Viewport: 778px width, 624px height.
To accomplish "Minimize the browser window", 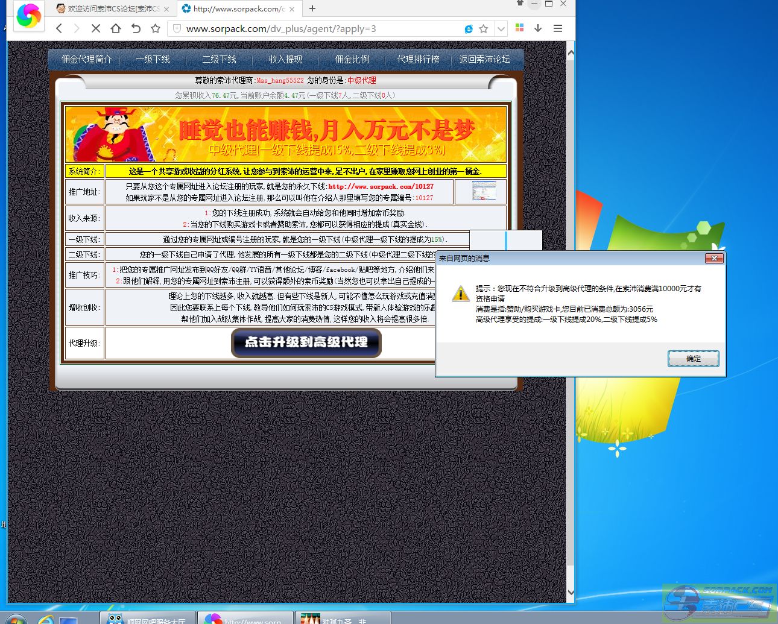I will point(534,4).
